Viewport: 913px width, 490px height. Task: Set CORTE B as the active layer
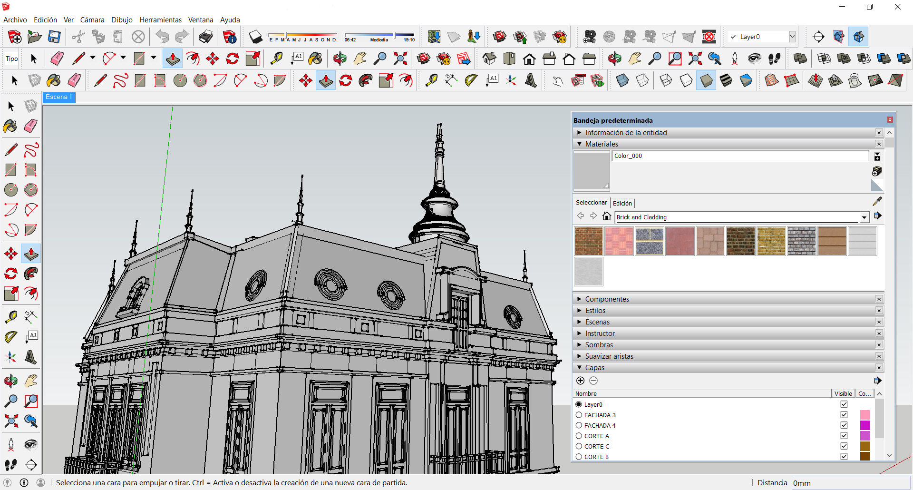coord(579,456)
